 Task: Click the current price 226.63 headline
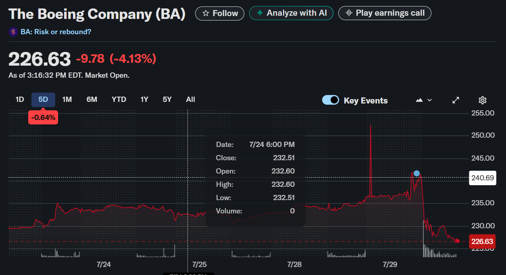coord(40,60)
